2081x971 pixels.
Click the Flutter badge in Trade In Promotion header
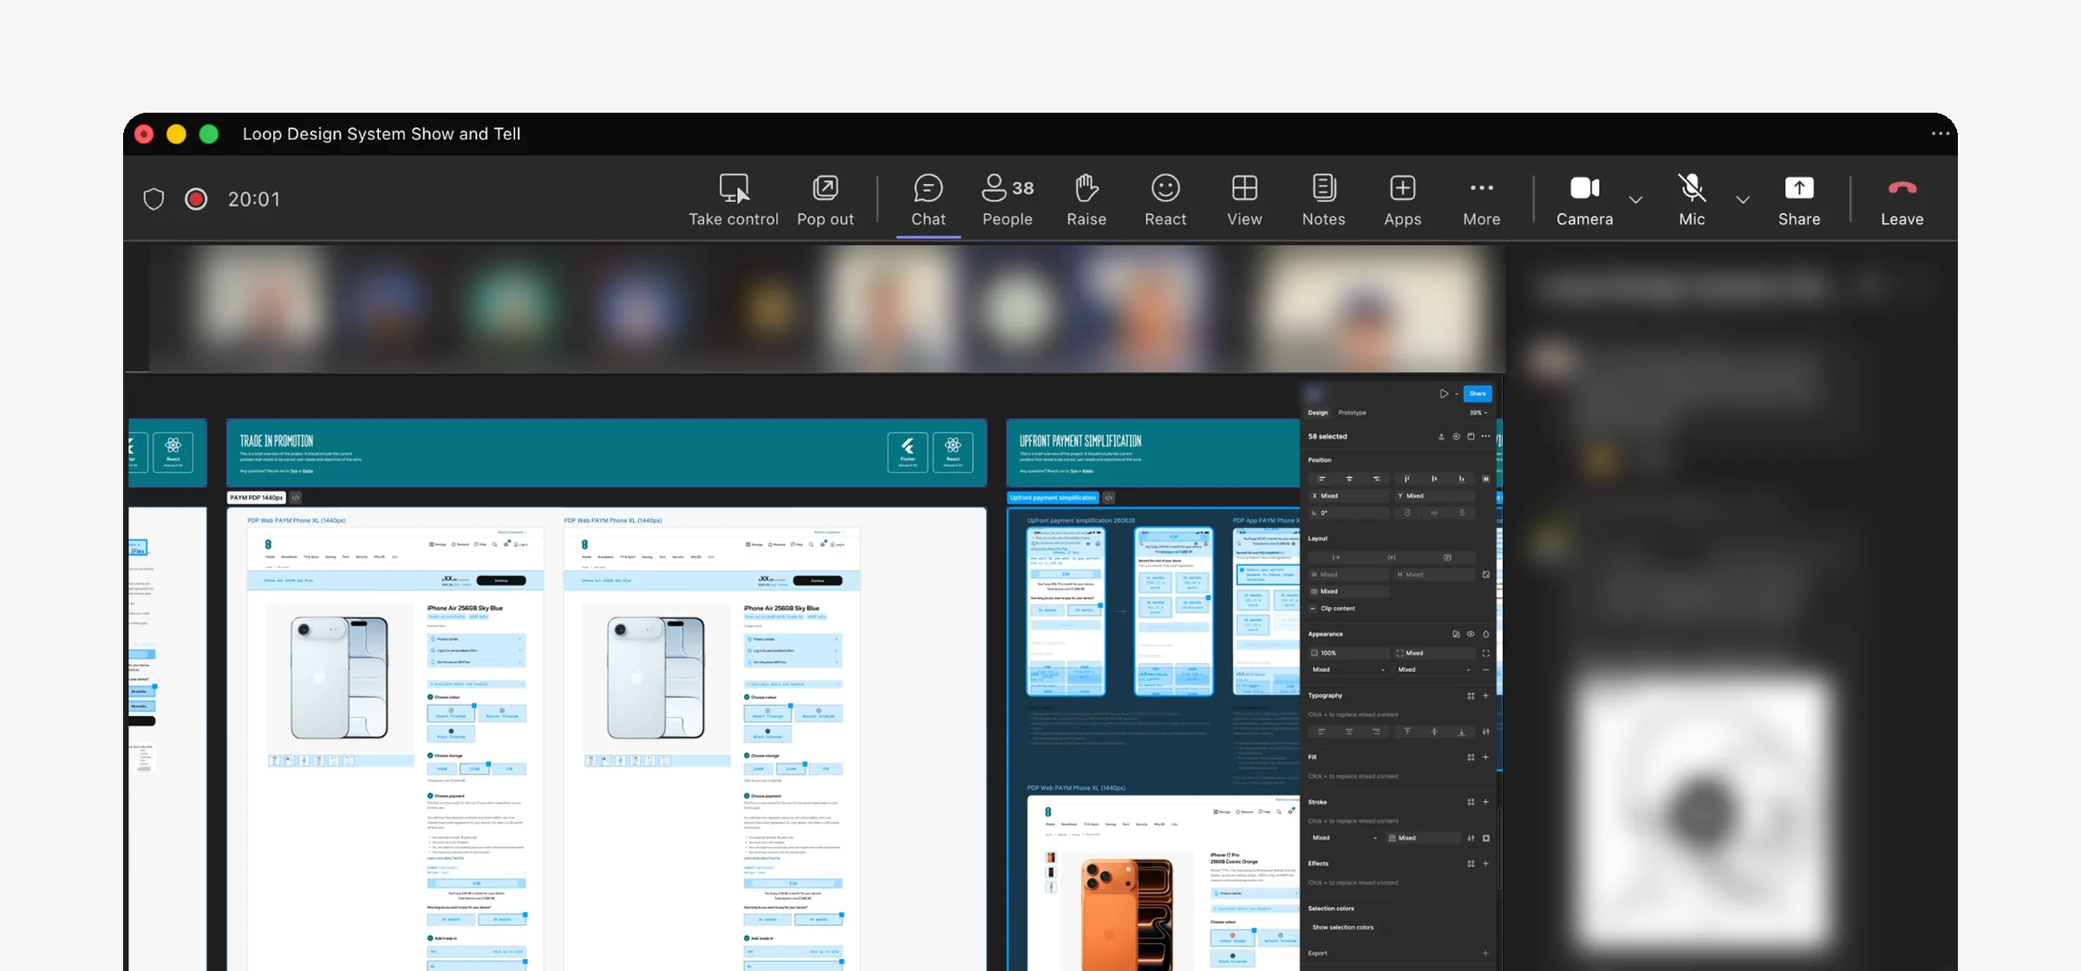(907, 452)
